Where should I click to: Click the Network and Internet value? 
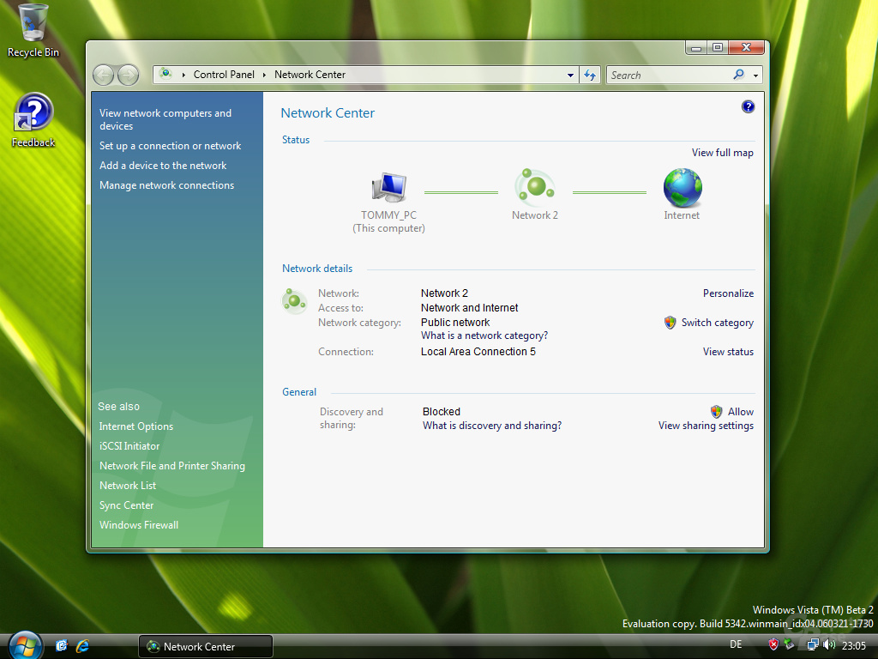point(469,308)
